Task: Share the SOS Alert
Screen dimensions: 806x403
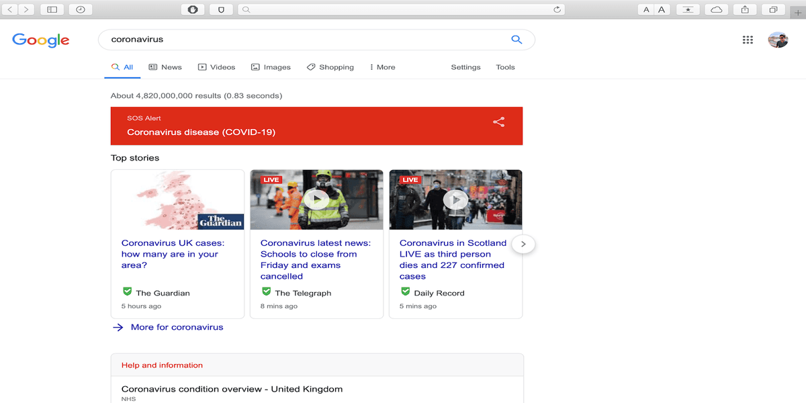Action: pos(498,122)
